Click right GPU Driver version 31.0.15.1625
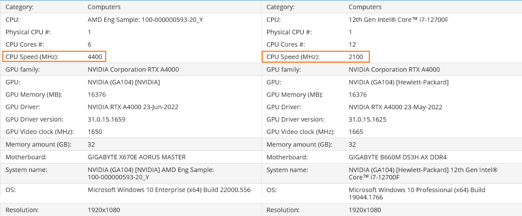Screen dimensions: 522x216 [367, 119]
